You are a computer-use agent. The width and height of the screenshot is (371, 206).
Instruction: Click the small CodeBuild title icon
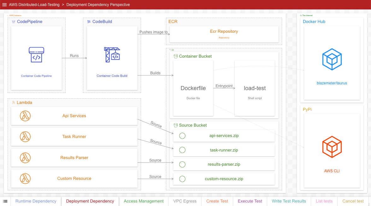tap(89, 22)
